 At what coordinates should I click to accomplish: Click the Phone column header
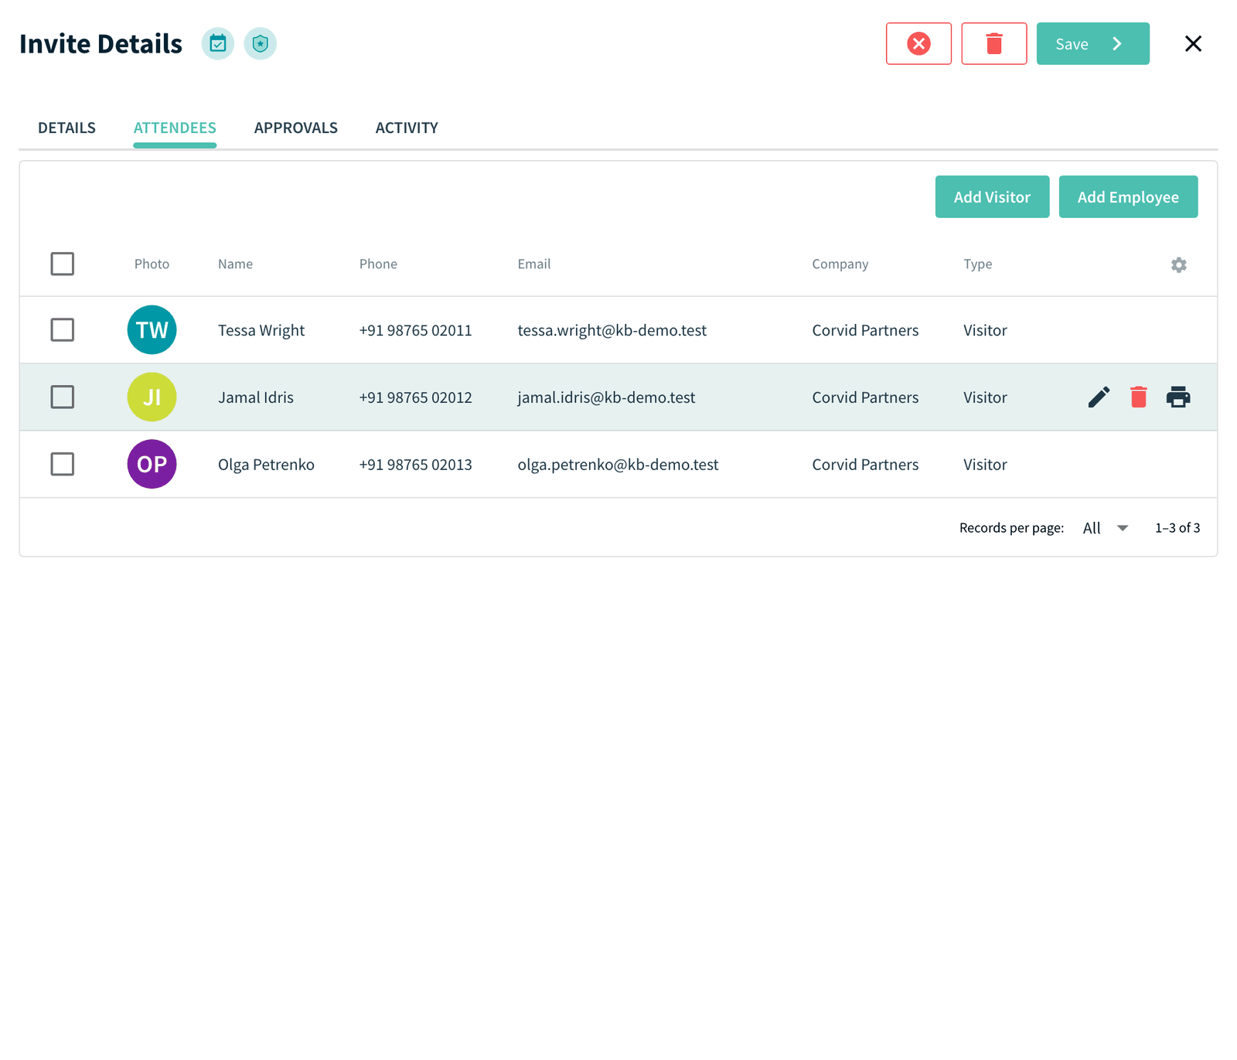click(378, 264)
